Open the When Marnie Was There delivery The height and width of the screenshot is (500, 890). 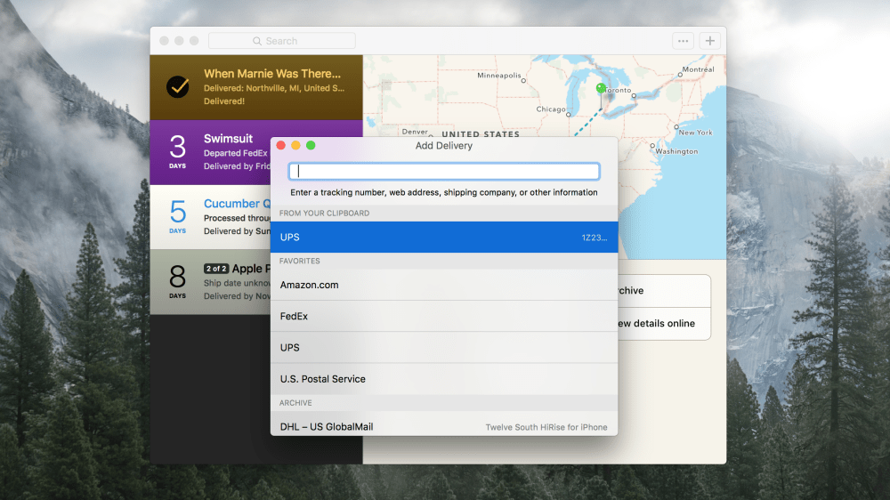[x=271, y=74]
